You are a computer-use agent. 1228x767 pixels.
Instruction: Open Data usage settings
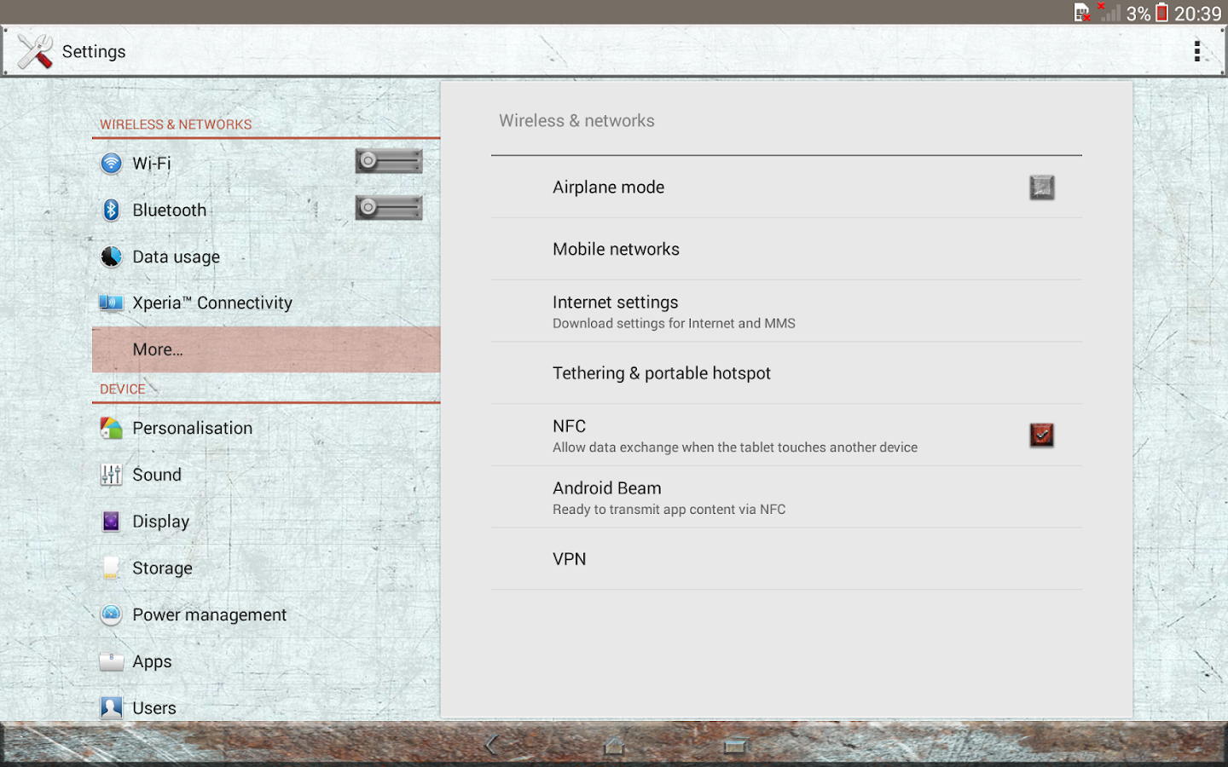[177, 257]
